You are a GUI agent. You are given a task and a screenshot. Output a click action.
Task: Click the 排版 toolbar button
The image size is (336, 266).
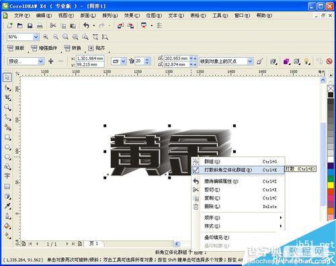pyautogui.click(x=15, y=48)
